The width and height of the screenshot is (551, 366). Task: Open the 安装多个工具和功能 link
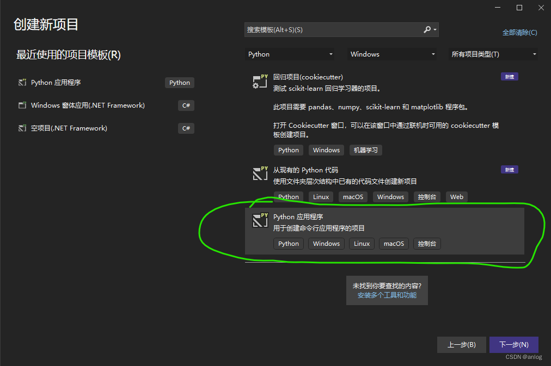coord(387,295)
